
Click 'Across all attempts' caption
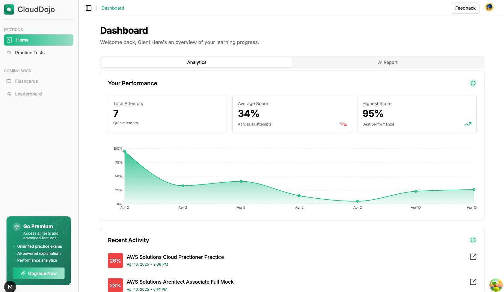[x=255, y=124]
